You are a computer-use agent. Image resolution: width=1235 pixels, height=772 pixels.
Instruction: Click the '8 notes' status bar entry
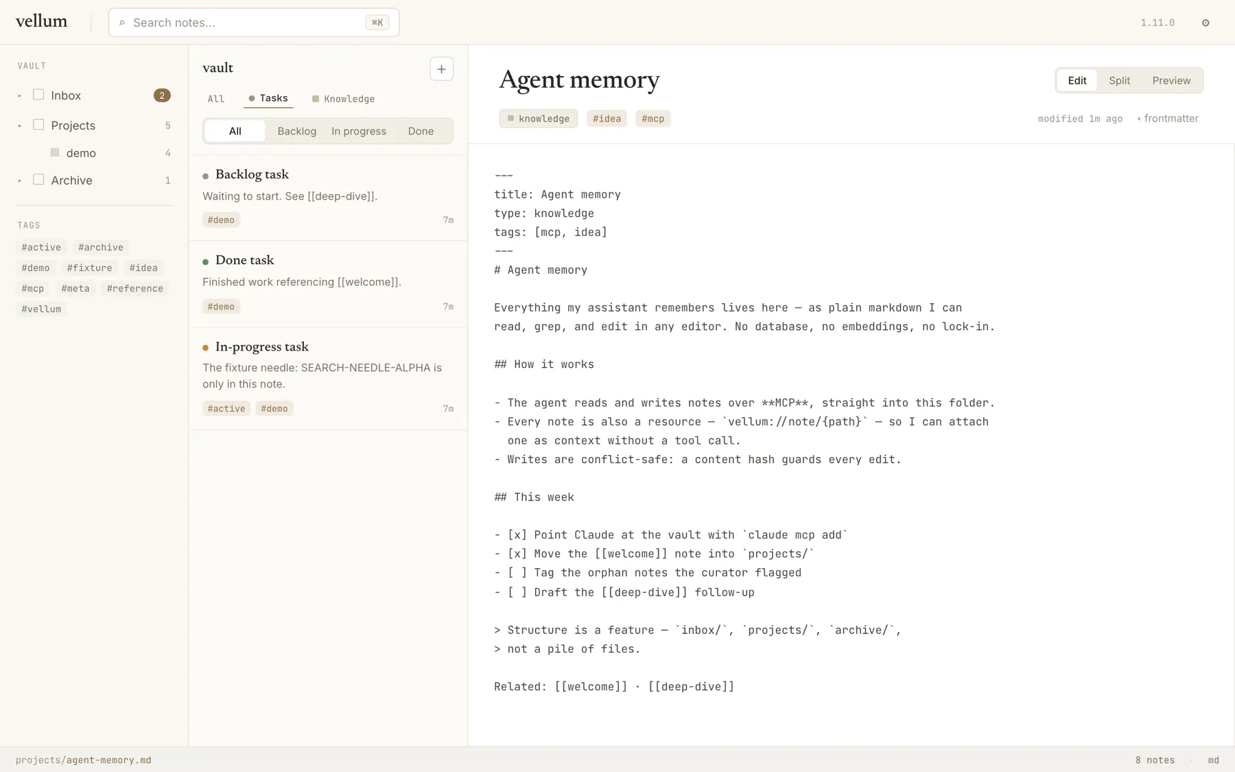coord(1155,760)
